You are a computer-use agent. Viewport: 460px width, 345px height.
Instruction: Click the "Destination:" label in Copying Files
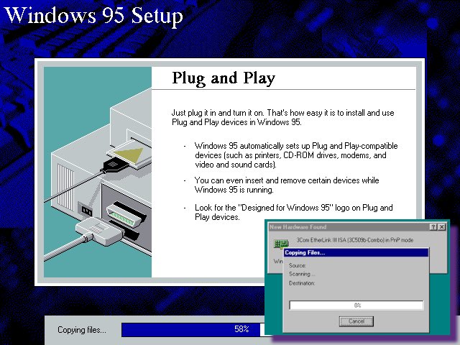point(302,283)
